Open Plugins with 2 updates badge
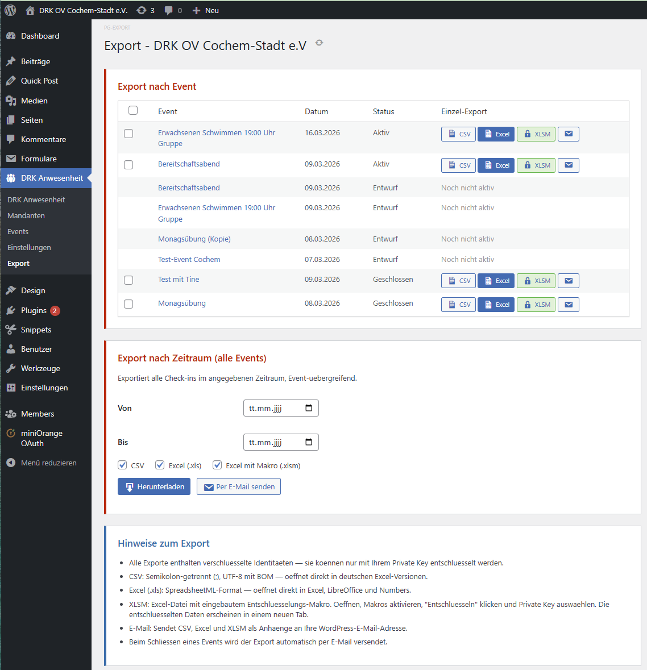The image size is (647, 670). coord(45,311)
